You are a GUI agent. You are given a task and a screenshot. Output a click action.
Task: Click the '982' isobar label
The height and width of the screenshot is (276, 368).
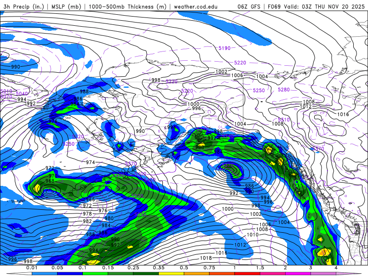coord(87,221)
